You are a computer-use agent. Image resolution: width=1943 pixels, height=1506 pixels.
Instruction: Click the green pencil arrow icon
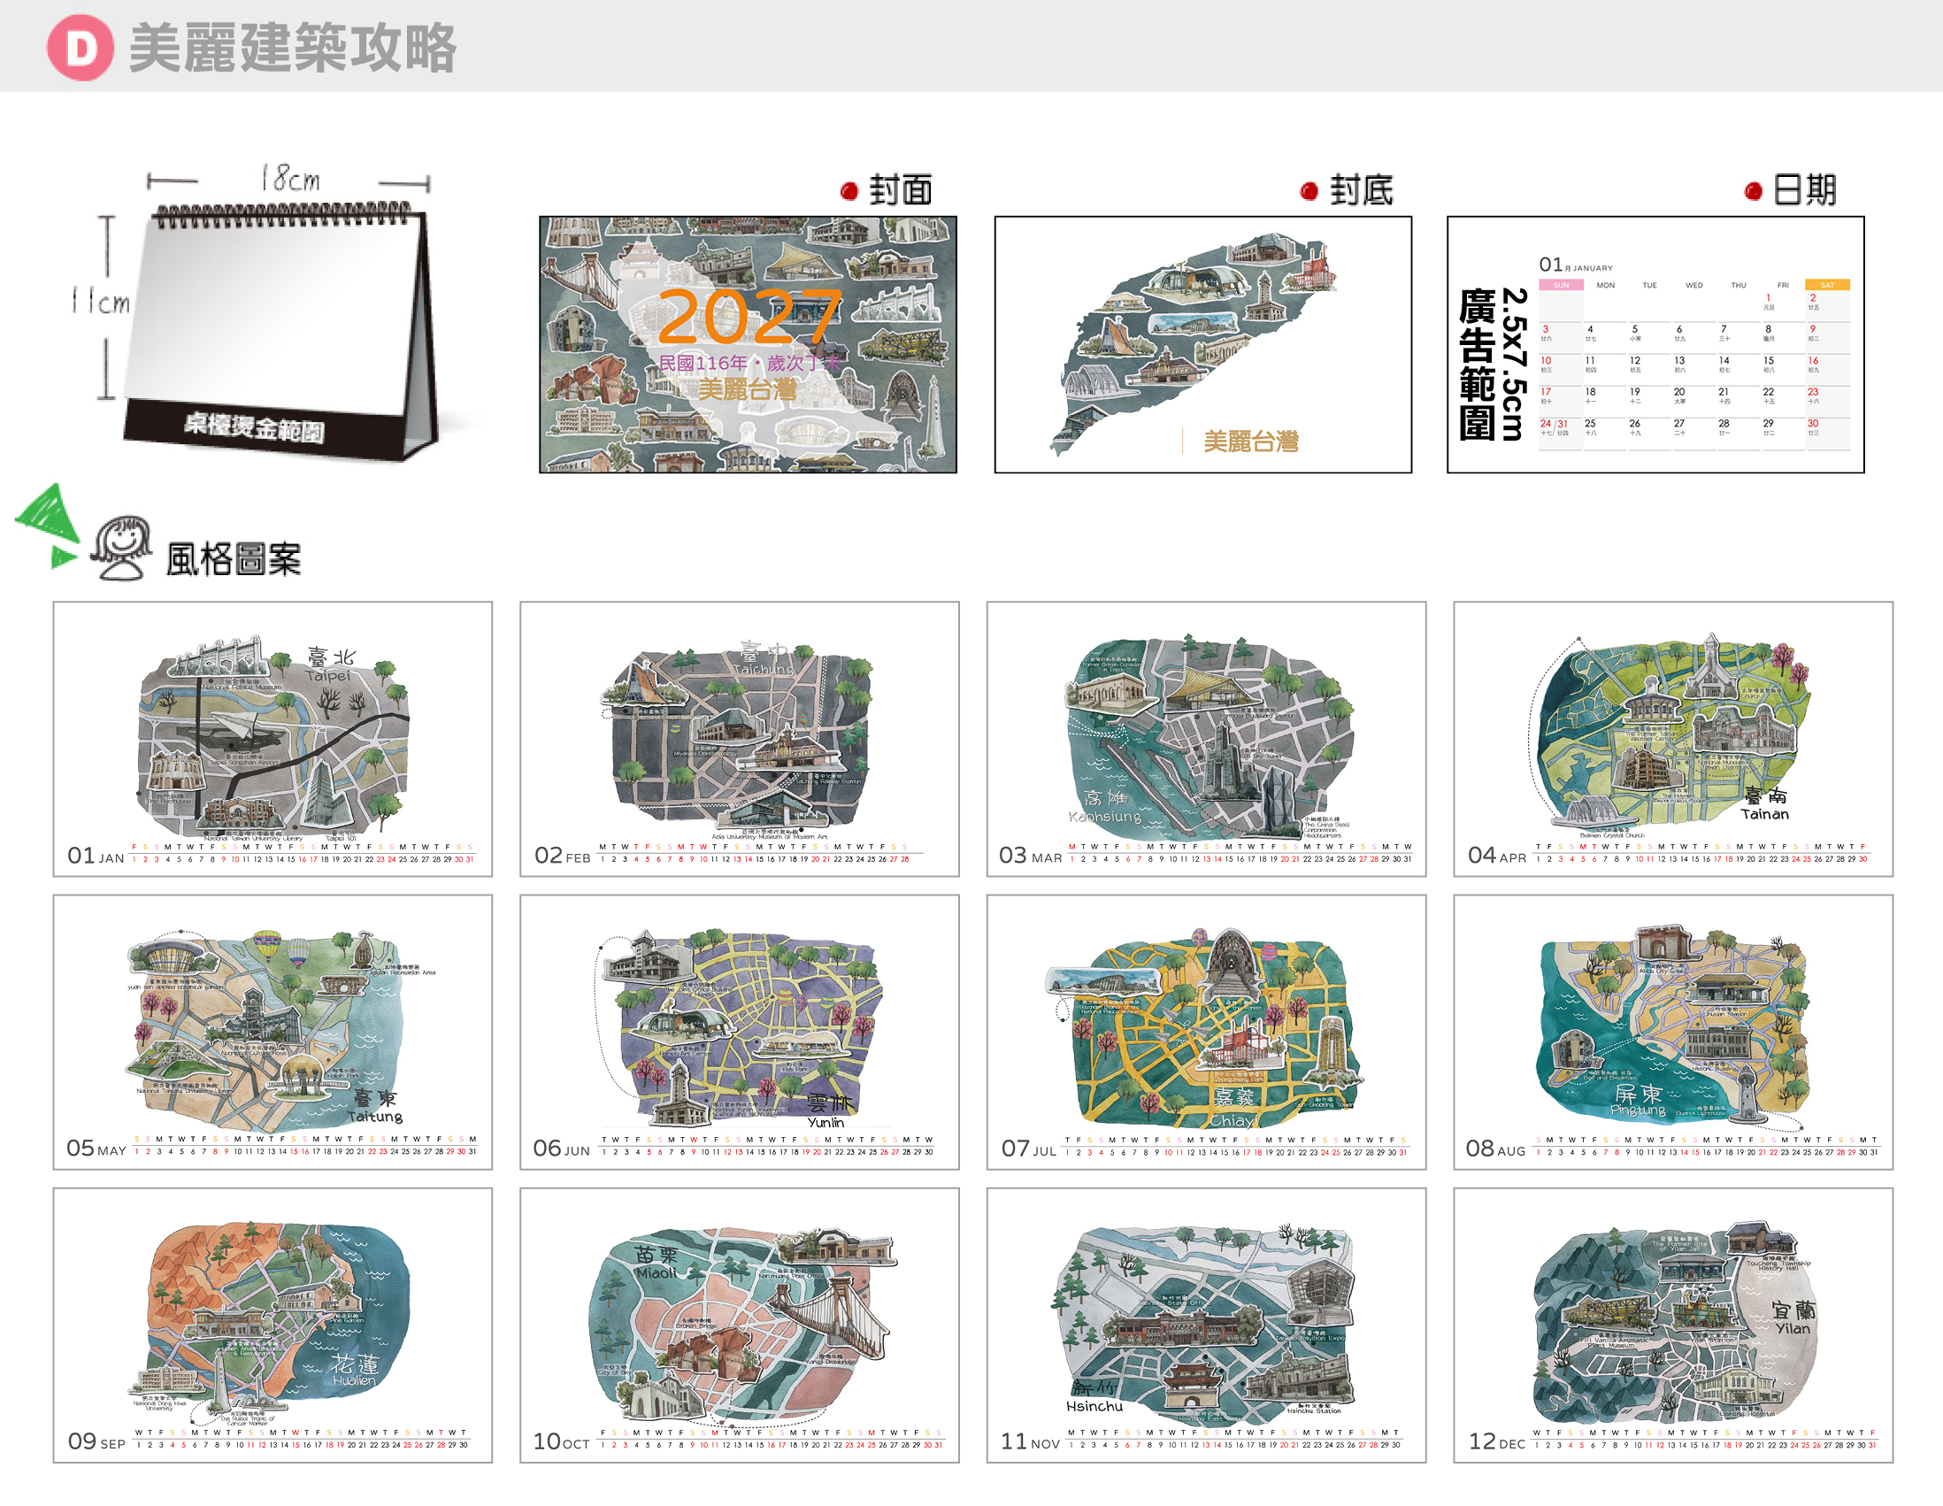pyautogui.click(x=48, y=525)
